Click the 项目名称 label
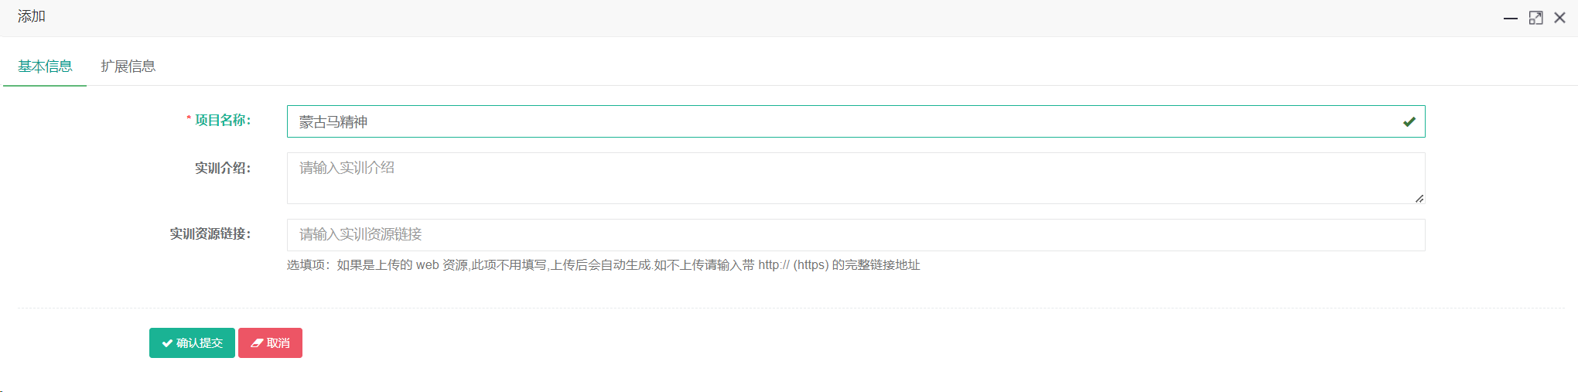1578x392 pixels. point(223,121)
